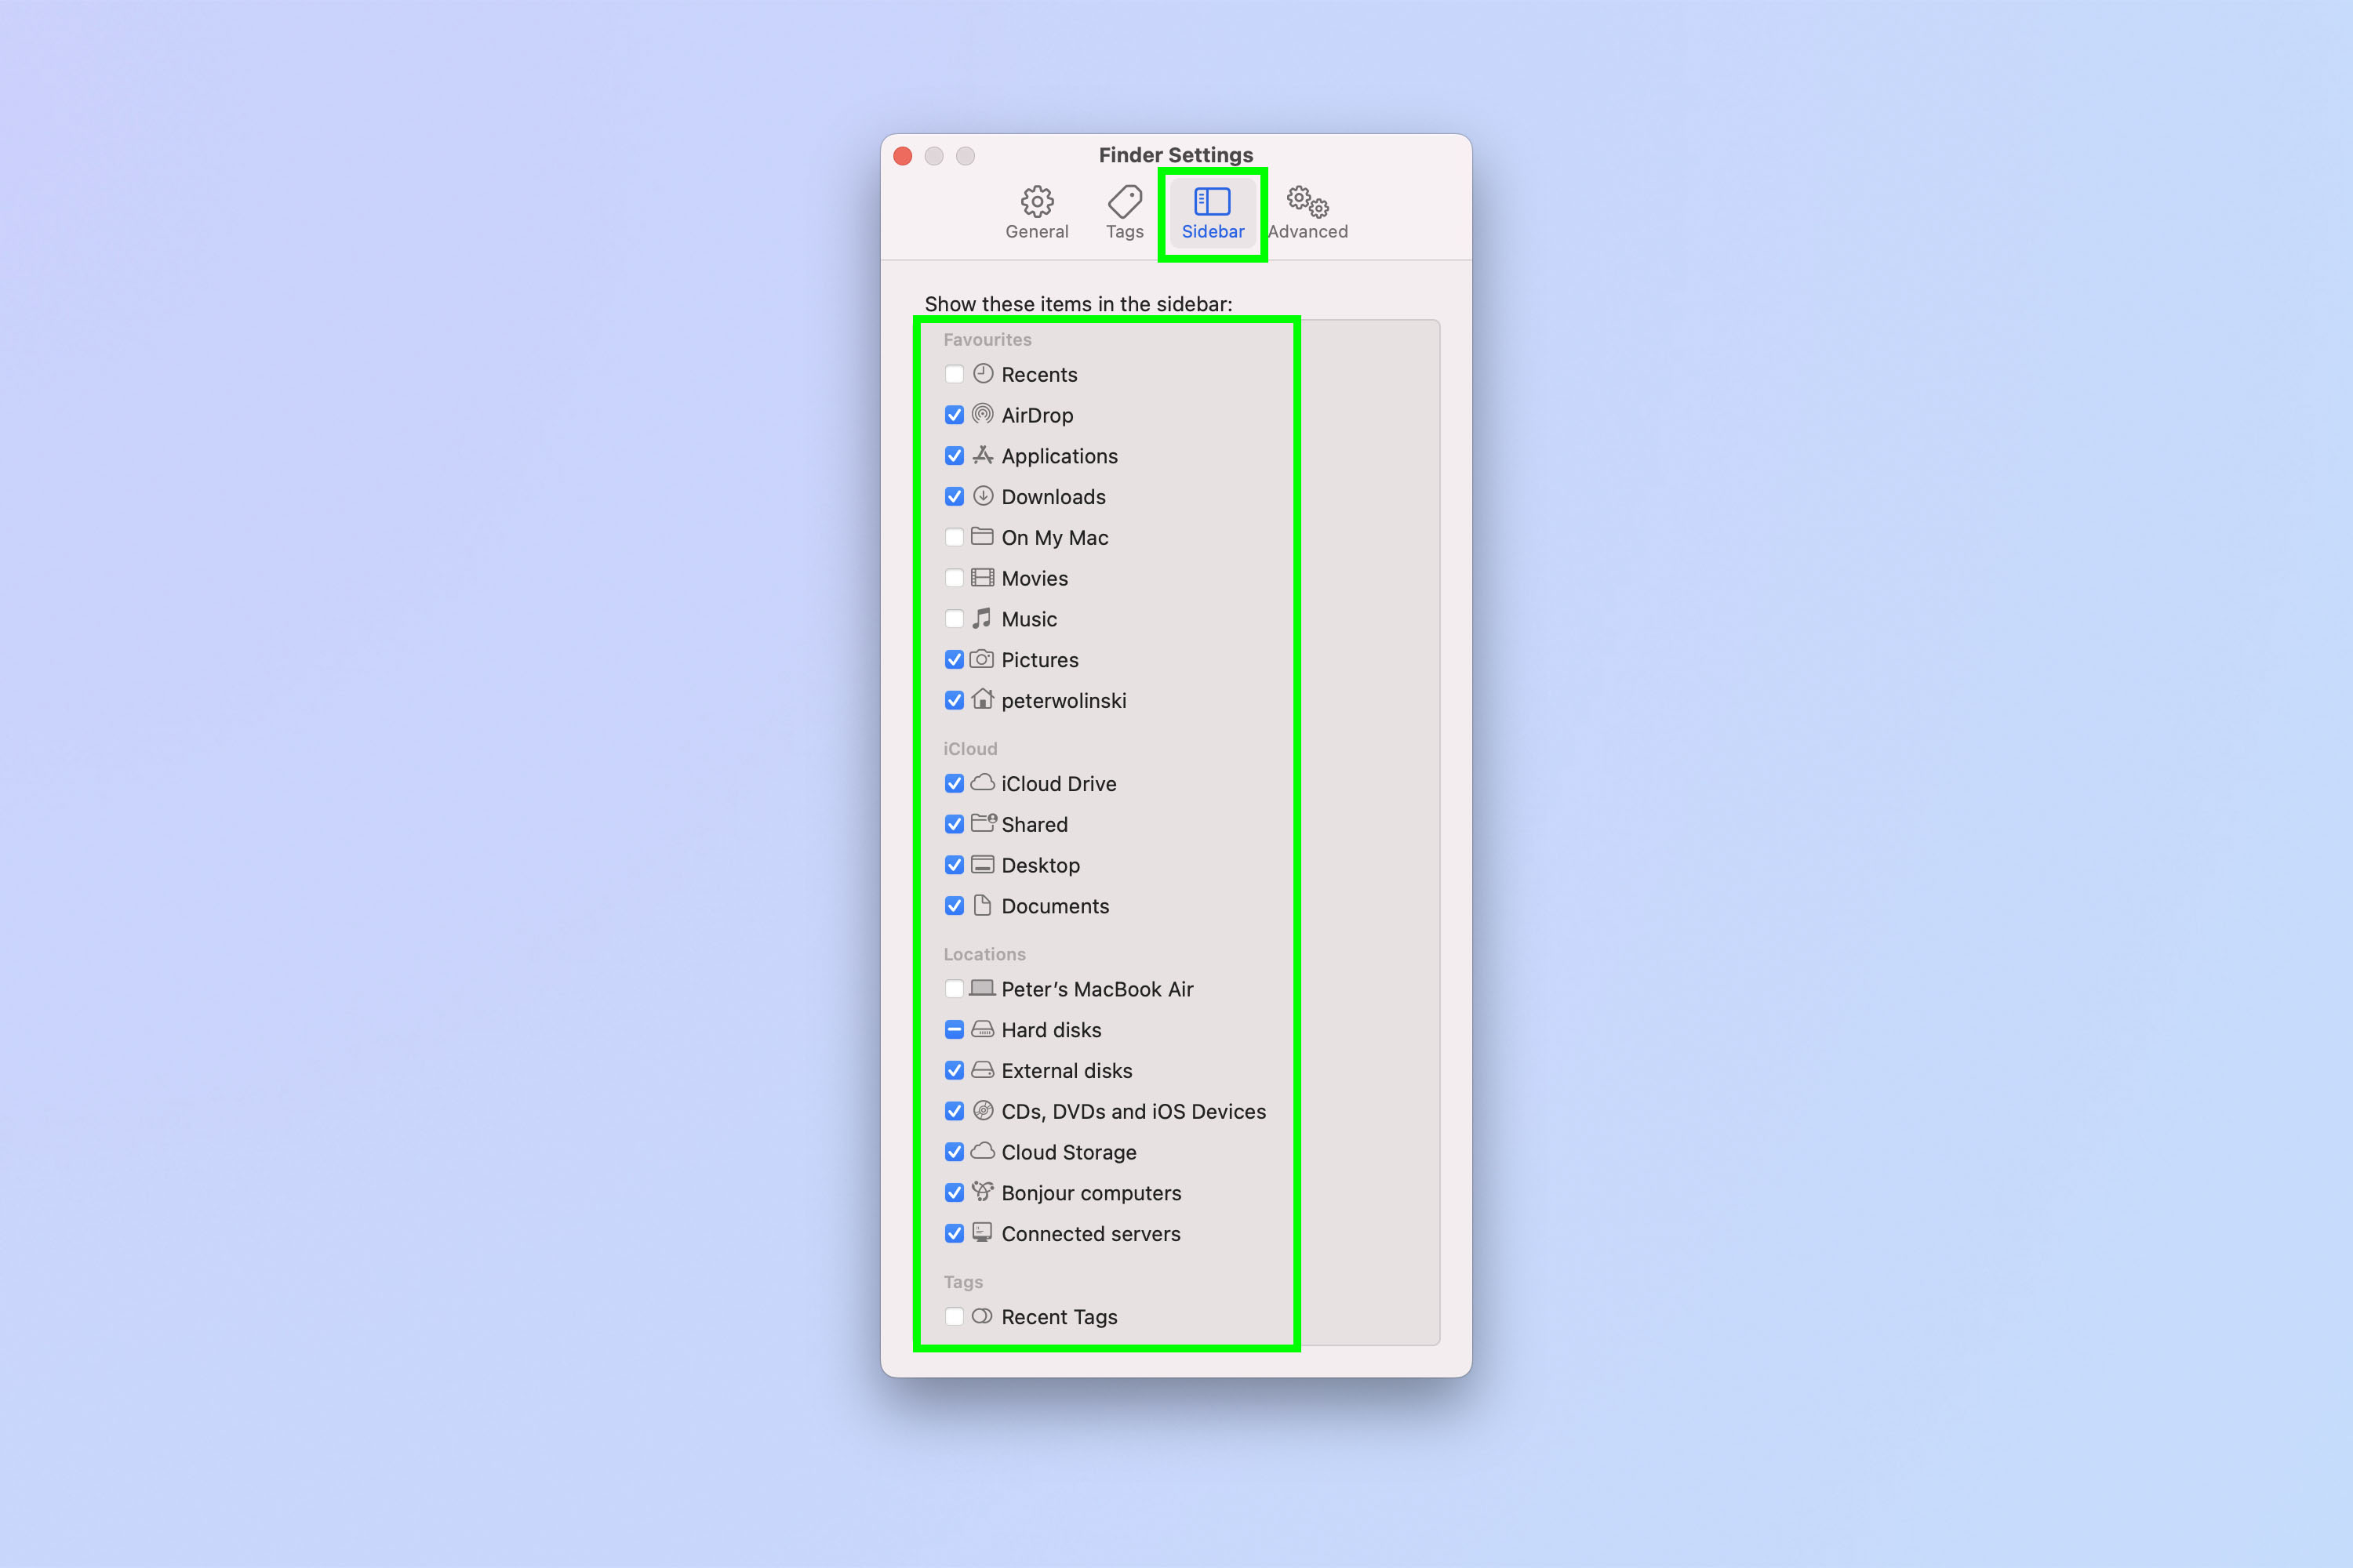
Task: Uncheck the Documents checkbox
Action: 955,906
